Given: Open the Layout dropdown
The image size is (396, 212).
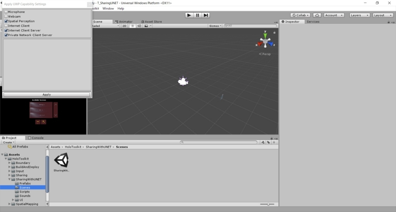Looking at the screenshot, I should pos(383,15).
